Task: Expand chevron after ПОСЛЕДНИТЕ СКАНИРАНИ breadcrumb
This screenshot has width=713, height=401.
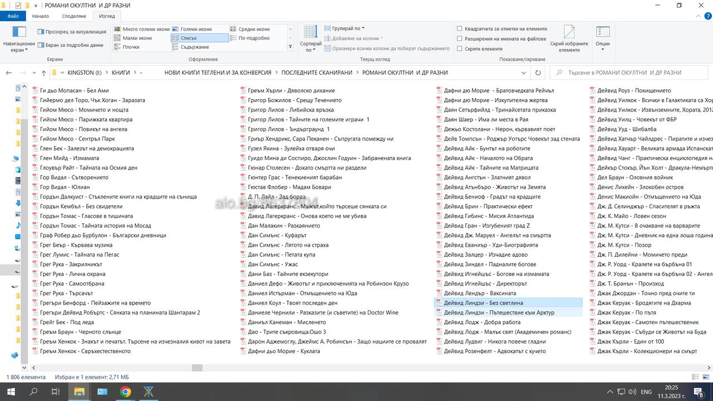Action: [358, 72]
